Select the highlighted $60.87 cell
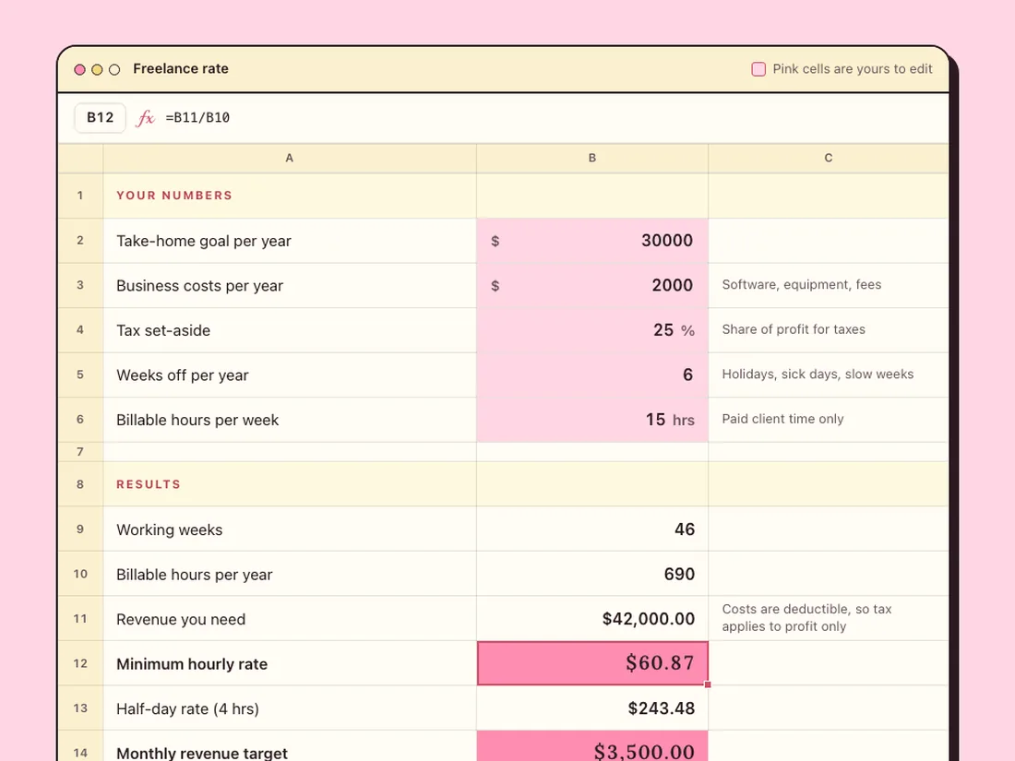Image resolution: width=1015 pixels, height=761 pixels. pos(592,663)
